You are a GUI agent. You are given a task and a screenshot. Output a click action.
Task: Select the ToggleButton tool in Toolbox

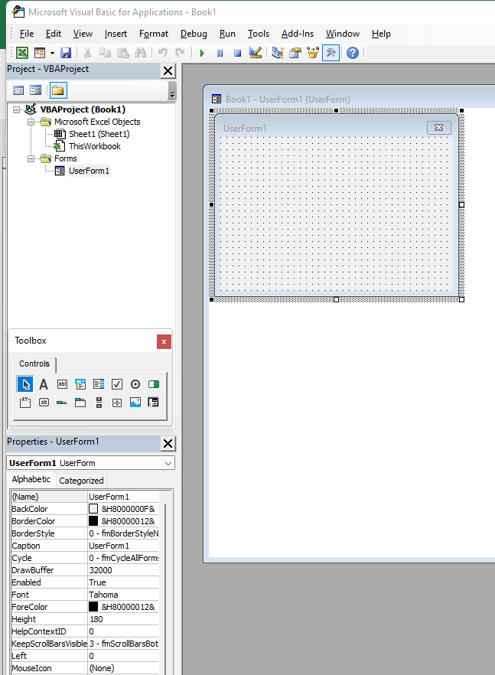(154, 384)
